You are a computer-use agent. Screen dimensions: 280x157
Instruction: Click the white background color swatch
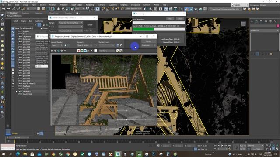click(x=95, y=51)
